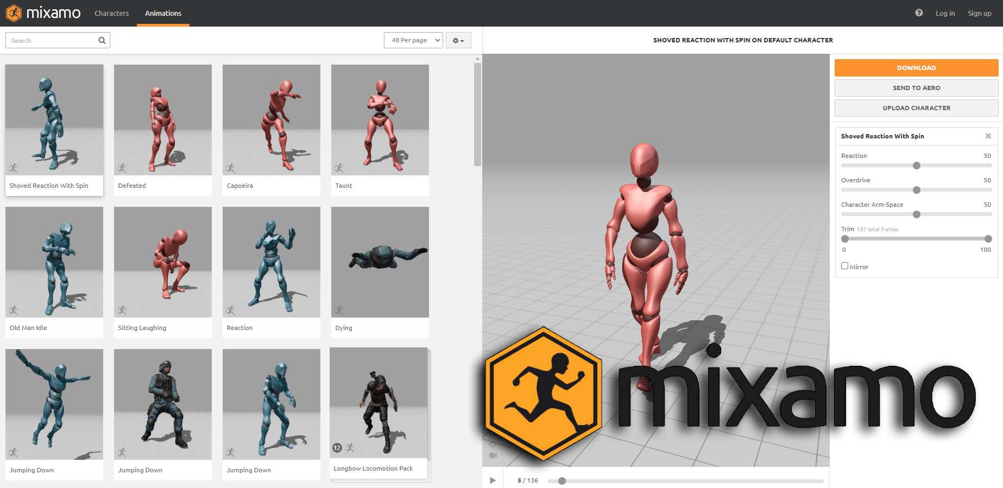Viewport: 1003px width, 488px height.
Task: Toggle the video camera follow icon
Action: click(493, 455)
